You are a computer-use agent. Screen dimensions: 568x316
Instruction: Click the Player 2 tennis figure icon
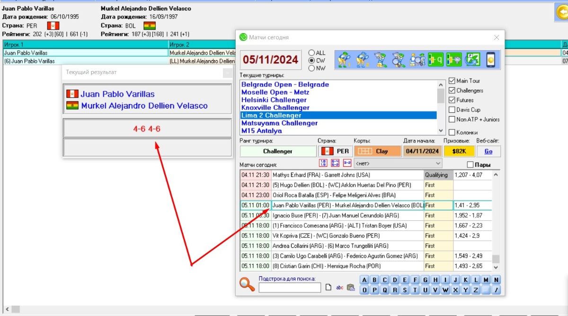tap(362, 59)
